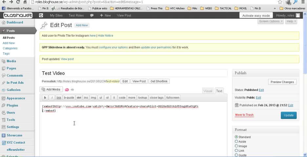This screenshot has height=157, width=307.
Task: Insert bold tag with b button
Action: [x=45, y=97]
